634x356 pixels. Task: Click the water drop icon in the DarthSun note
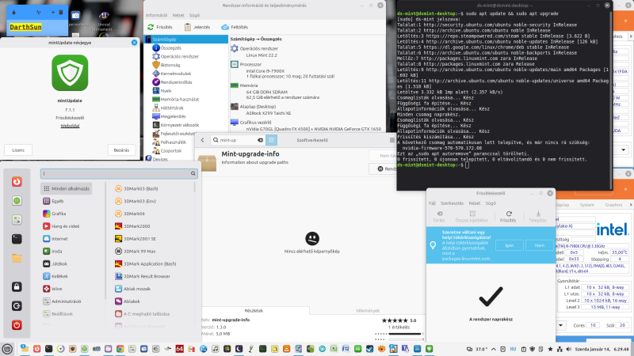[x=14, y=12]
